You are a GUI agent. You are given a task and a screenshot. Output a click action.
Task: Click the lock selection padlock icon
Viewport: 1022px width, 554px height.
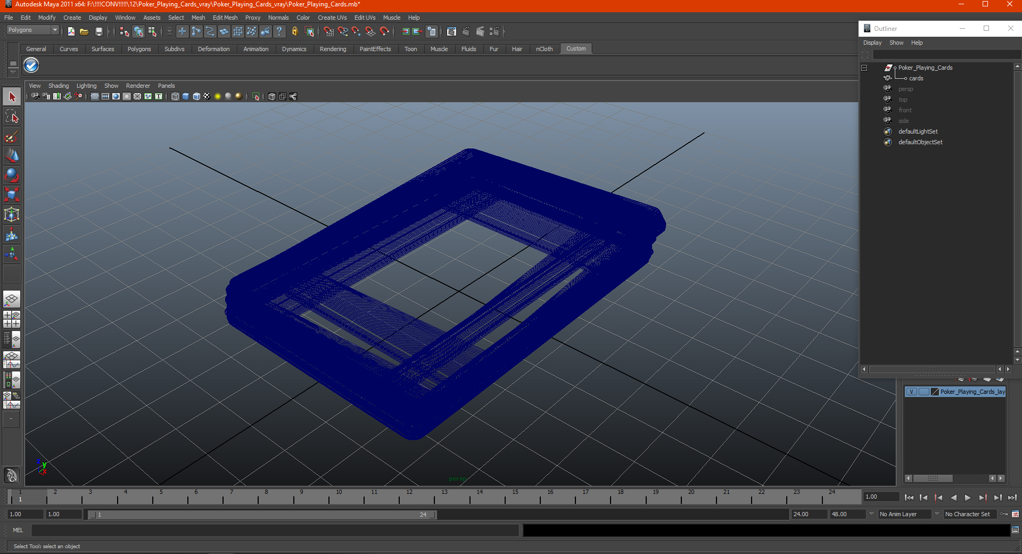(294, 31)
